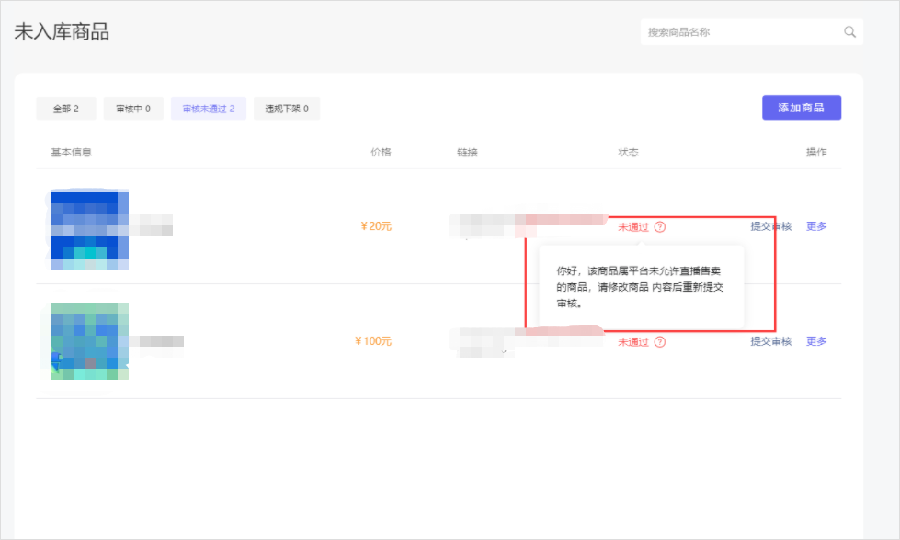900x540 pixels.
Task: Click 提交审核 for the ¥20 product
Action: click(770, 226)
